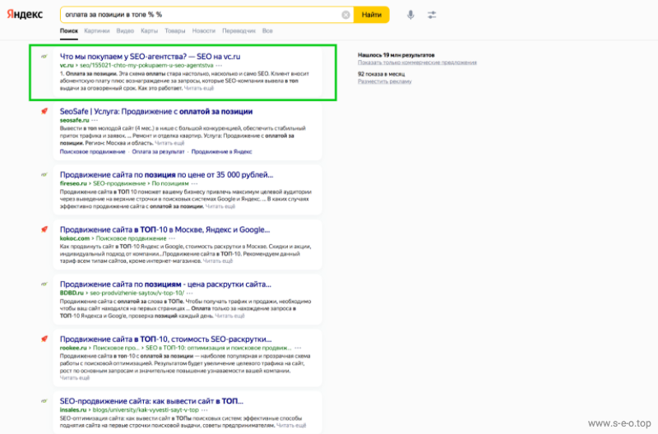Switch to the Товары tab

click(175, 30)
